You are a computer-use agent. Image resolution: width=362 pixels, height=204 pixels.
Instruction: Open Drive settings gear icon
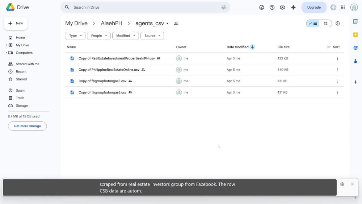282,7
